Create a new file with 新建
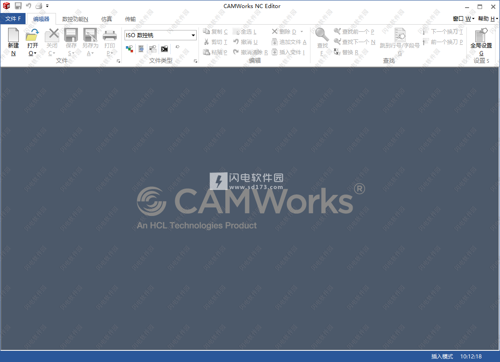Screen dimensions: 500x362 [13, 42]
